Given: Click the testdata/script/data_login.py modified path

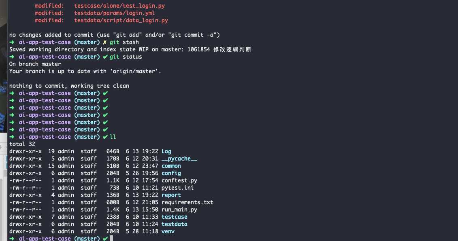Looking at the screenshot, I should tap(121, 21).
